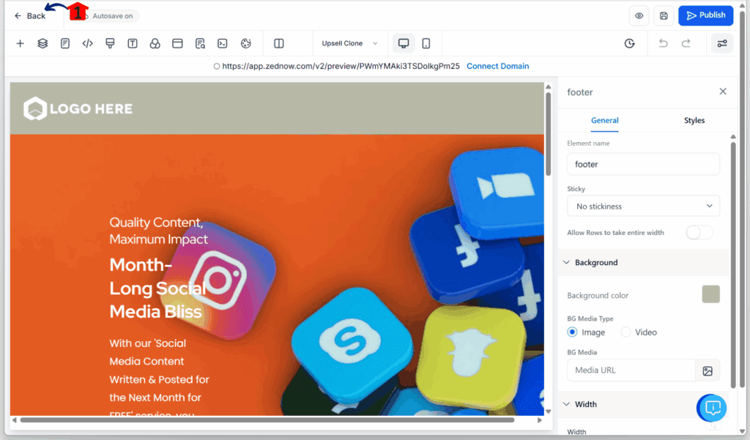Viewport: 750px width, 440px height.
Task: Close the footer settings panel
Action: (x=723, y=92)
